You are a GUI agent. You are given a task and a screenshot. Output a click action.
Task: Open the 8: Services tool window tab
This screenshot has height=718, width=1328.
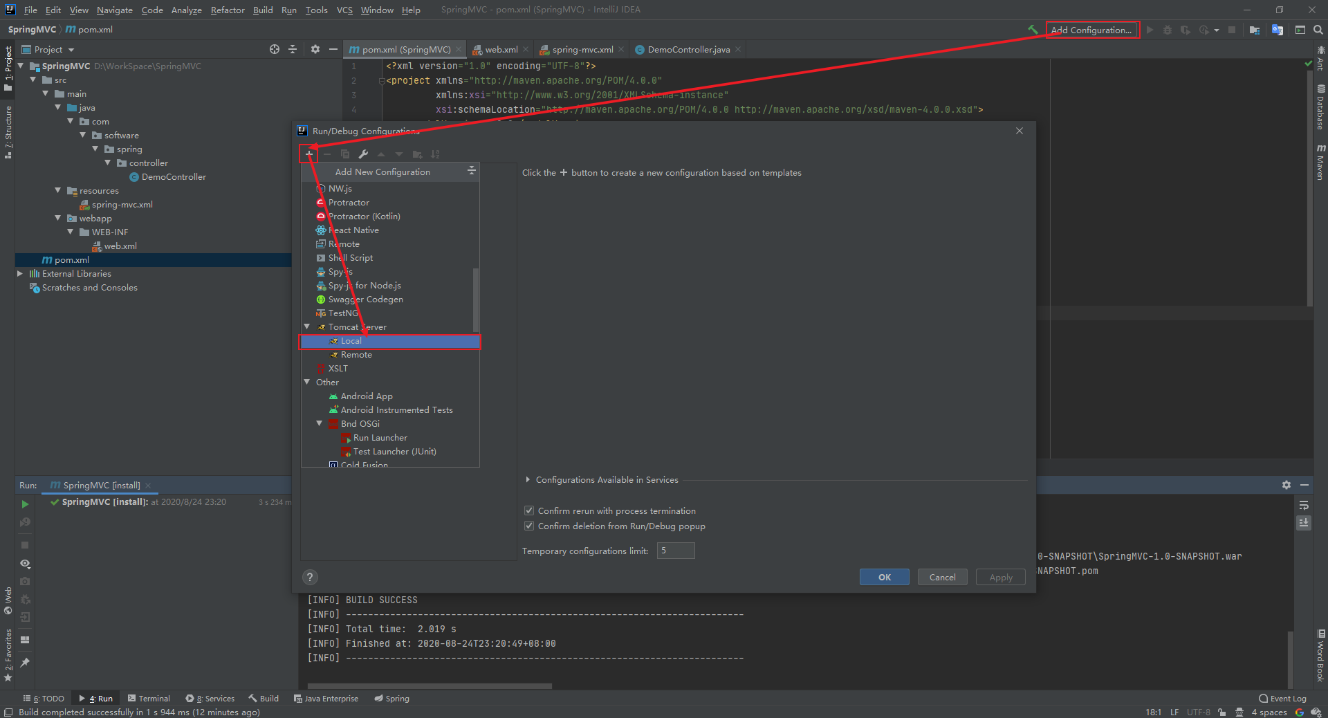tap(210, 698)
